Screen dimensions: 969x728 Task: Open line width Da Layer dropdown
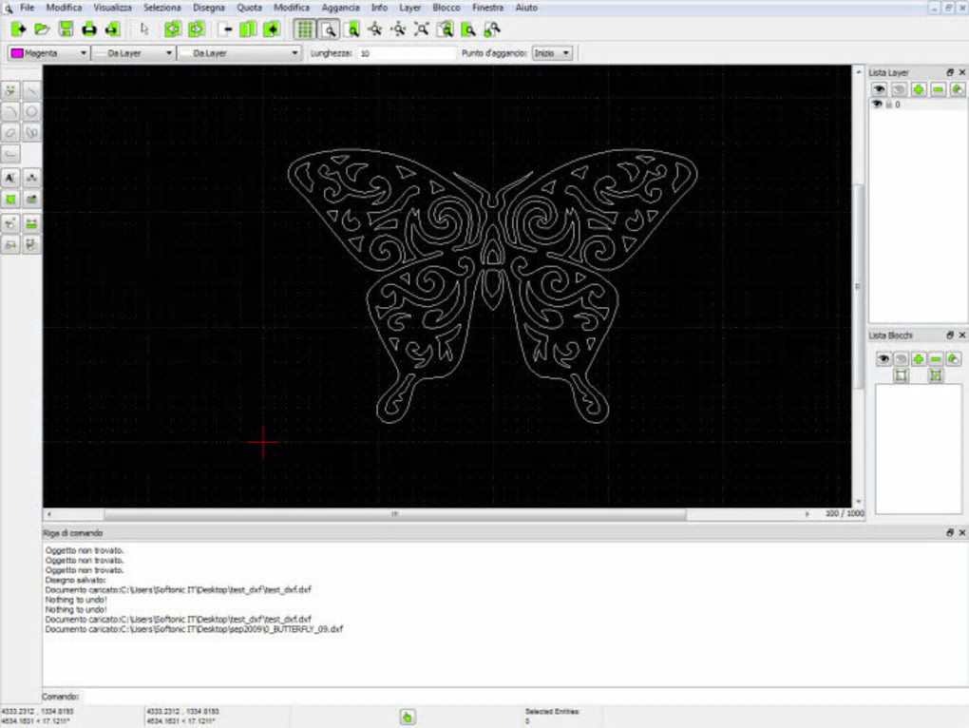(134, 53)
